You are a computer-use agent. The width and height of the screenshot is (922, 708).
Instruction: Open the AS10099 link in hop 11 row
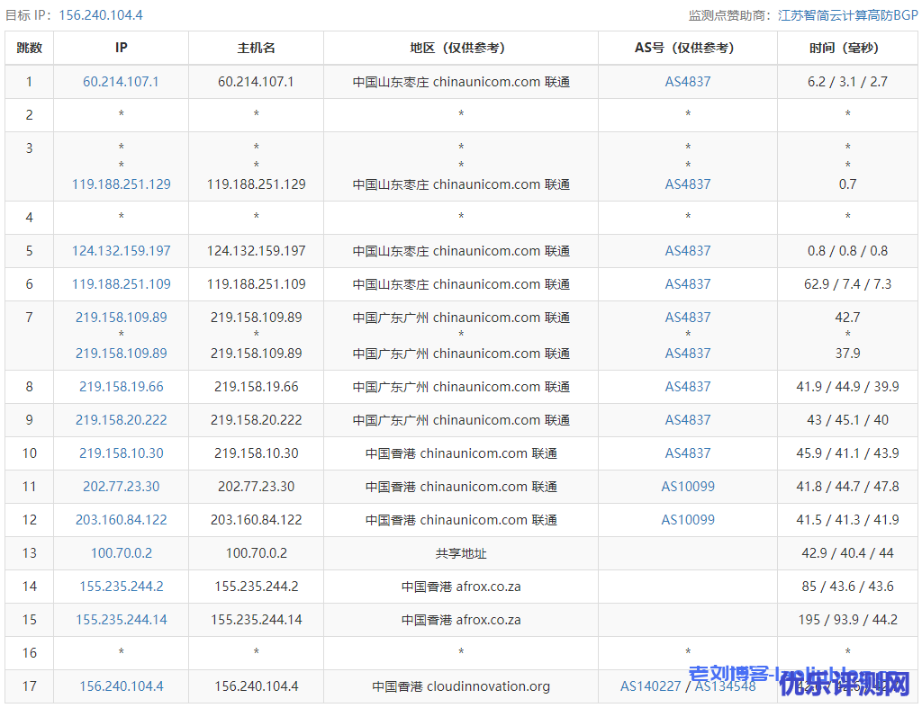click(688, 487)
